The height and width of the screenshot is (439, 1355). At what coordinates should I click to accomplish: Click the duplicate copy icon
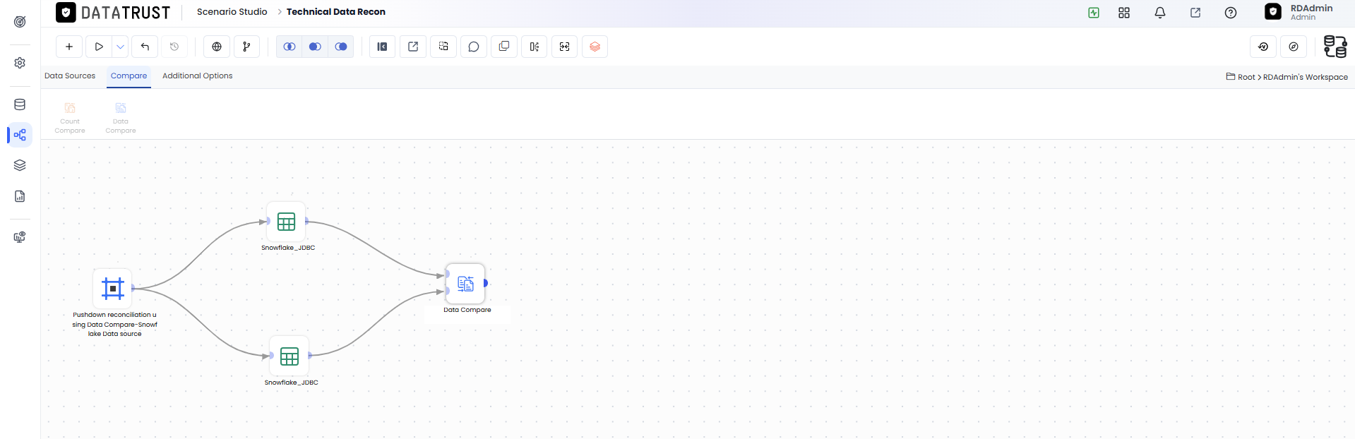tap(504, 47)
